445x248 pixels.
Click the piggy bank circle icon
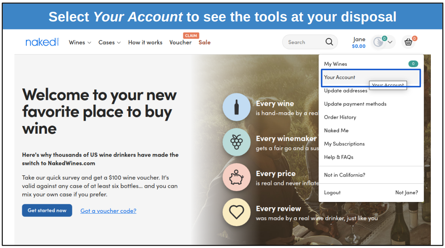(x=236, y=177)
